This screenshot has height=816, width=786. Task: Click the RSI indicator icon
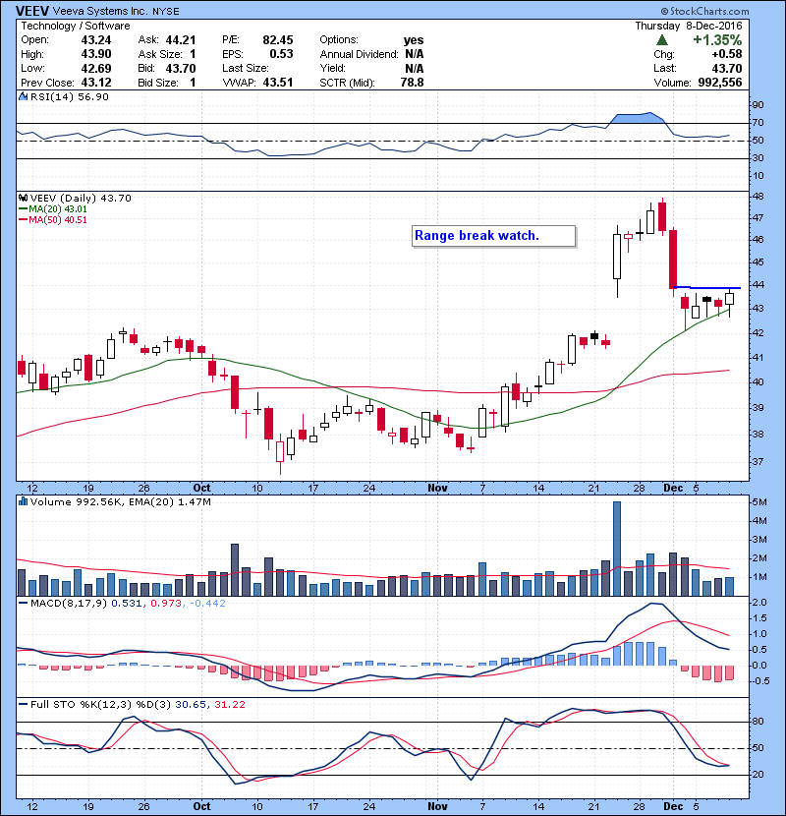pyautogui.click(x=23, y=96)
